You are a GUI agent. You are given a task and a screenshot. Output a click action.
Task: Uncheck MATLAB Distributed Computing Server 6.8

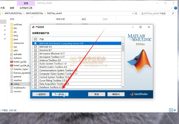[x=36, y=44]
